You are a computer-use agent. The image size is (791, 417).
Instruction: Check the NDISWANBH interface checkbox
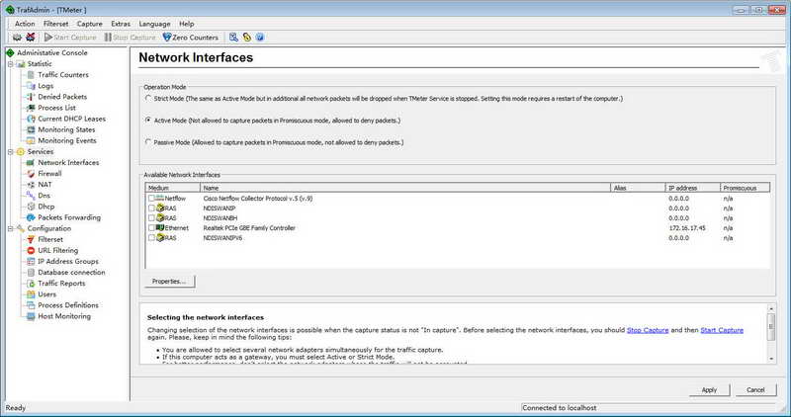click(x=151, y=218)
